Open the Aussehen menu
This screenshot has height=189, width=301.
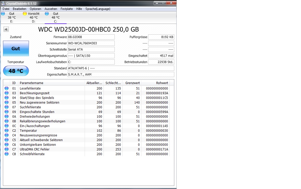pos(51,9)
